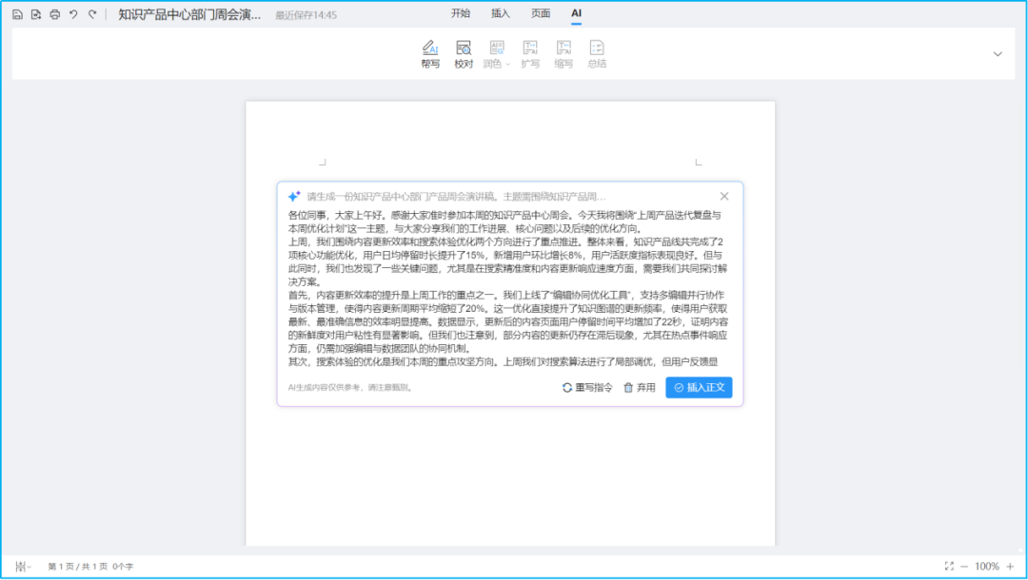
Task: Click the 插入正文 insert button
Action: pyautogui.click(x=700, y=387)
